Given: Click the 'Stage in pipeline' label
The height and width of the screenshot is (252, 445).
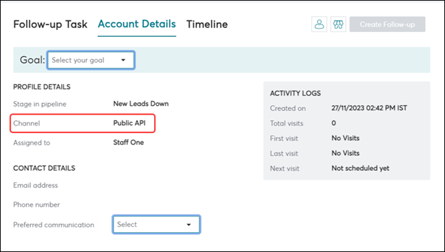Looking at the screenshot, I should pos(40,104).
